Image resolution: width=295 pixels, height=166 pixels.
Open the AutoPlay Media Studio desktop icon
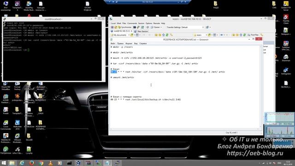(29, 6)
